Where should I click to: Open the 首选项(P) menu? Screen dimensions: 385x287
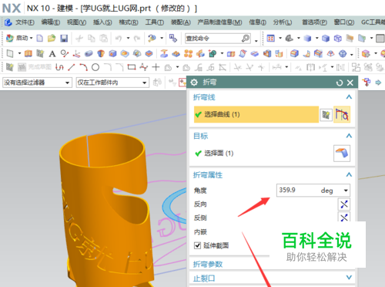[x=314, y=22]
